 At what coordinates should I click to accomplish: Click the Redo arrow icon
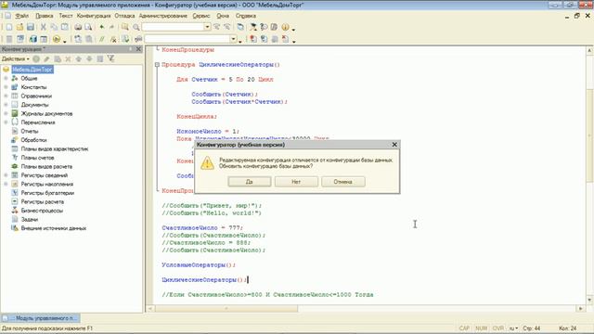111,27
